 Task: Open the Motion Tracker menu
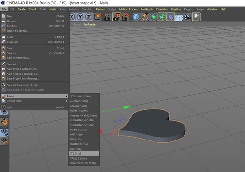pos(128,9)
